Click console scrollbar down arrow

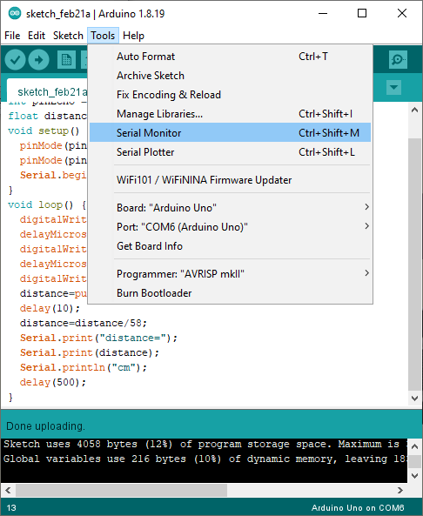(415, 475)
